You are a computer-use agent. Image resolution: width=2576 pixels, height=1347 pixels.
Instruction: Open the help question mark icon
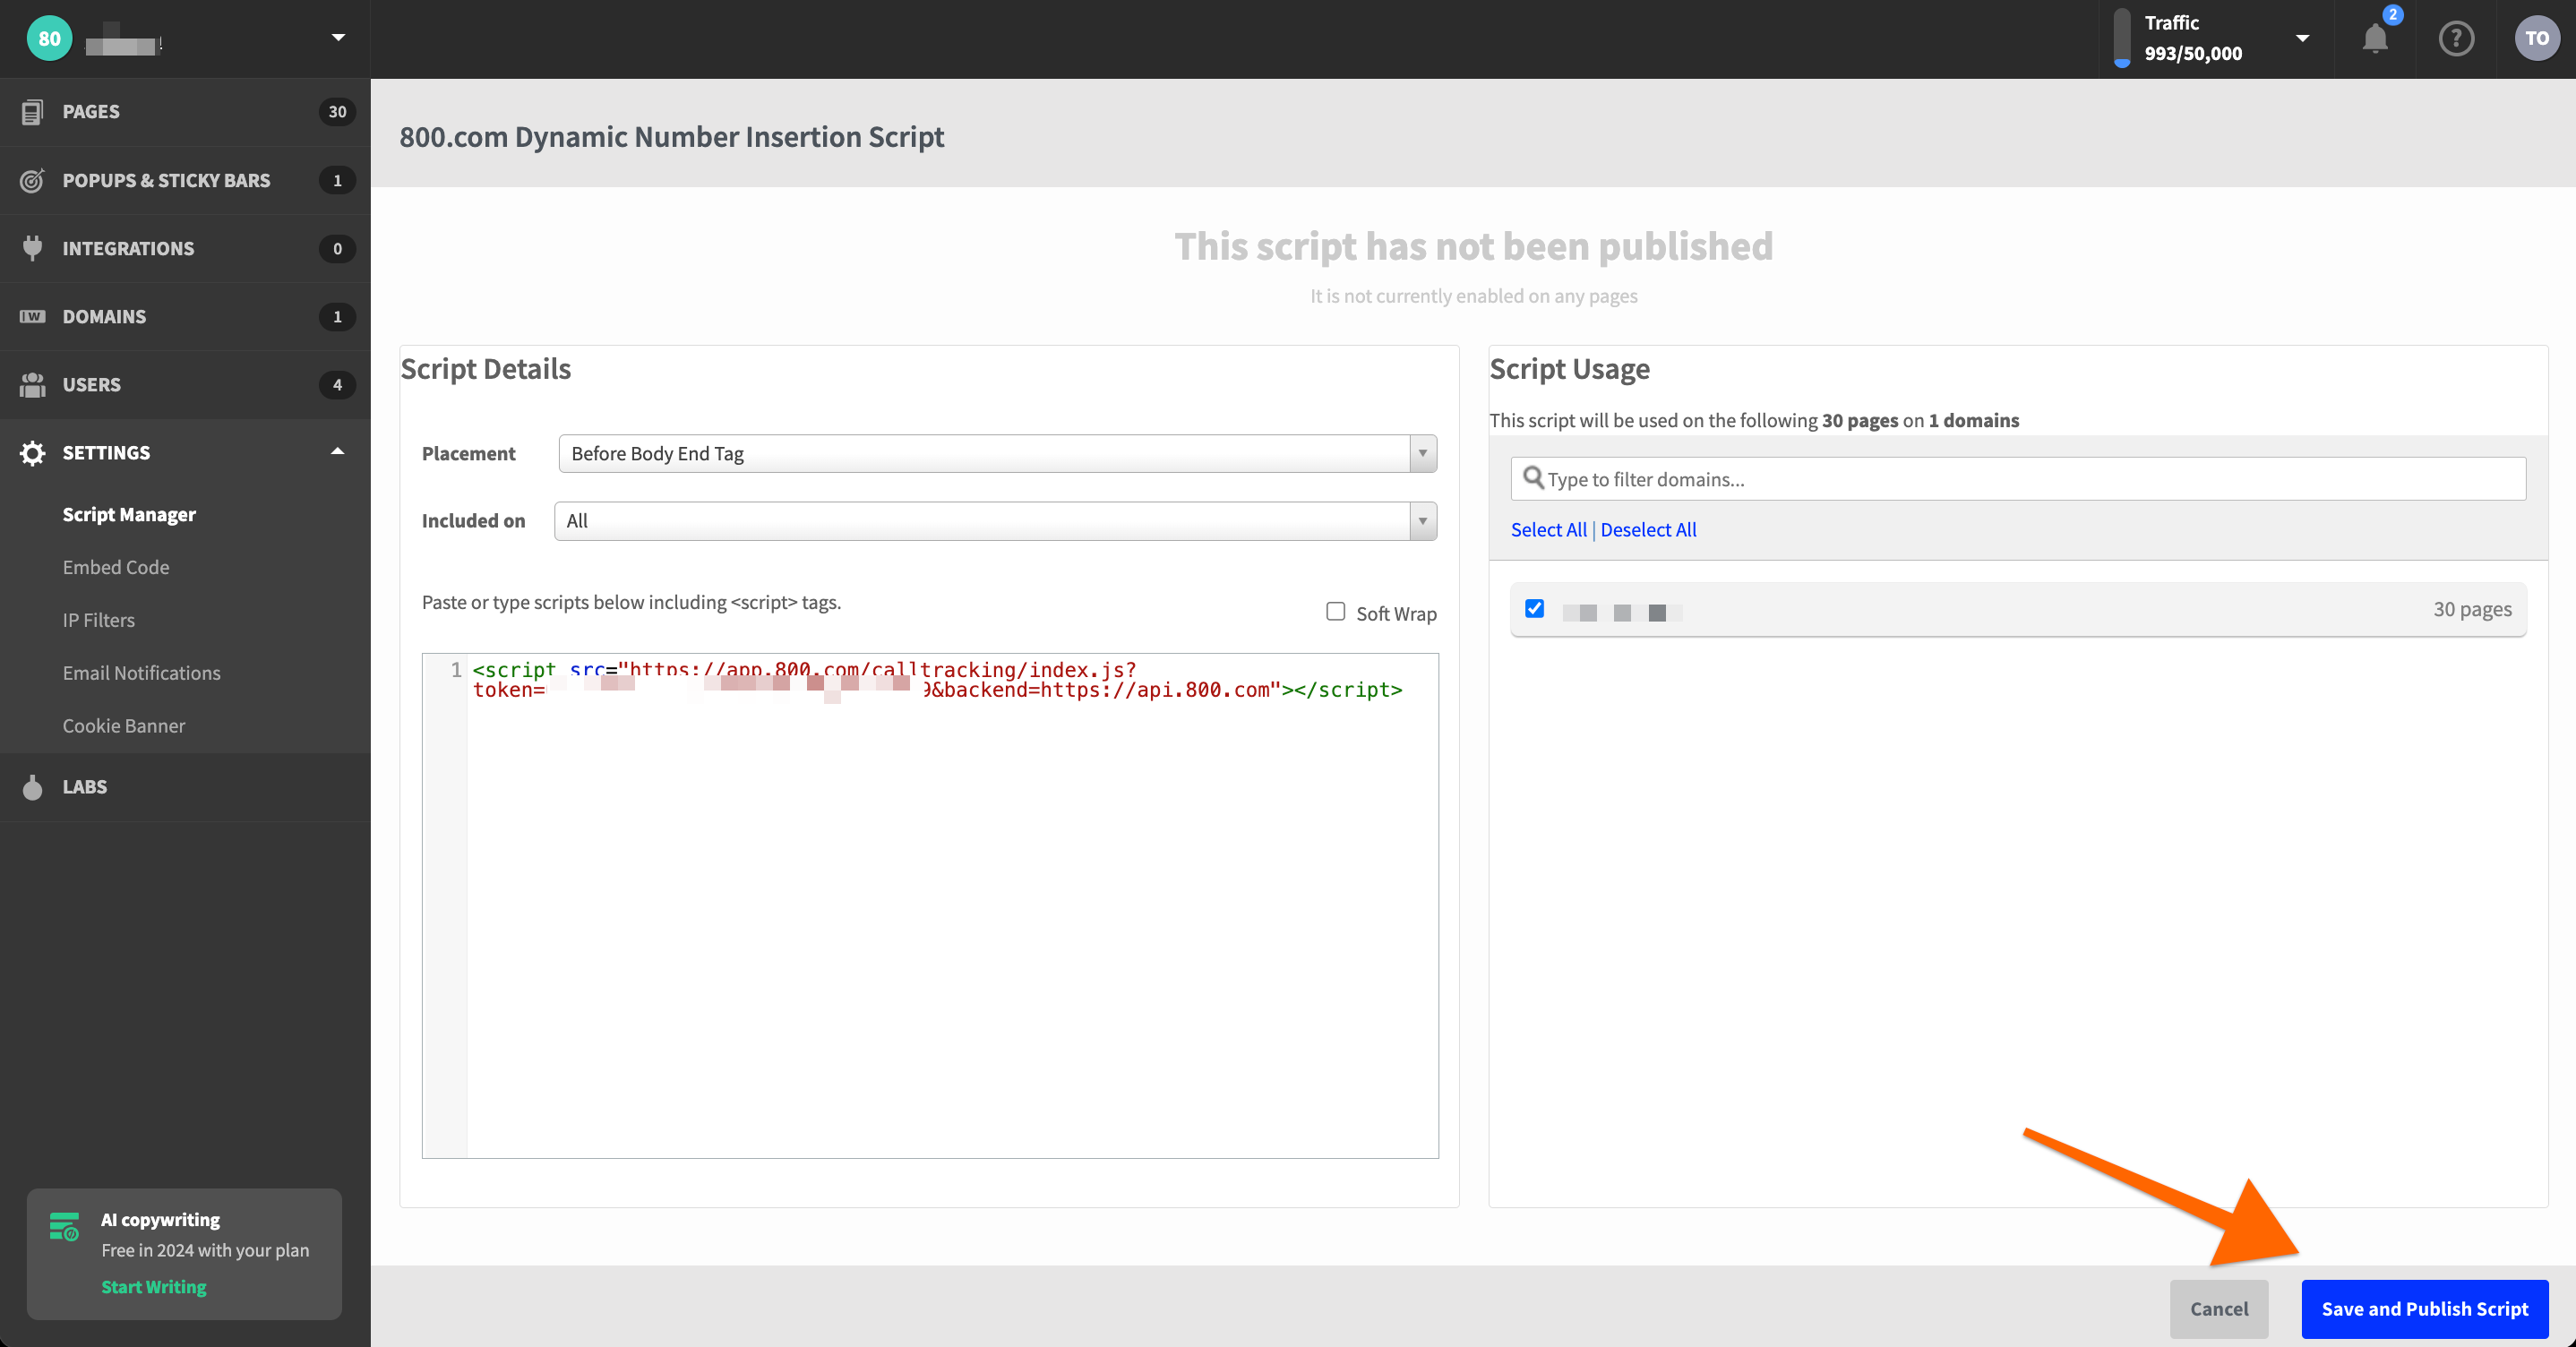(x=2456, y=39)
